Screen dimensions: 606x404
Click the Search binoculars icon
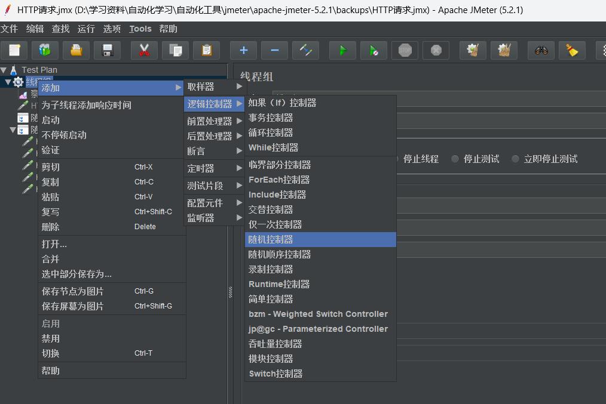coord(541,50)
